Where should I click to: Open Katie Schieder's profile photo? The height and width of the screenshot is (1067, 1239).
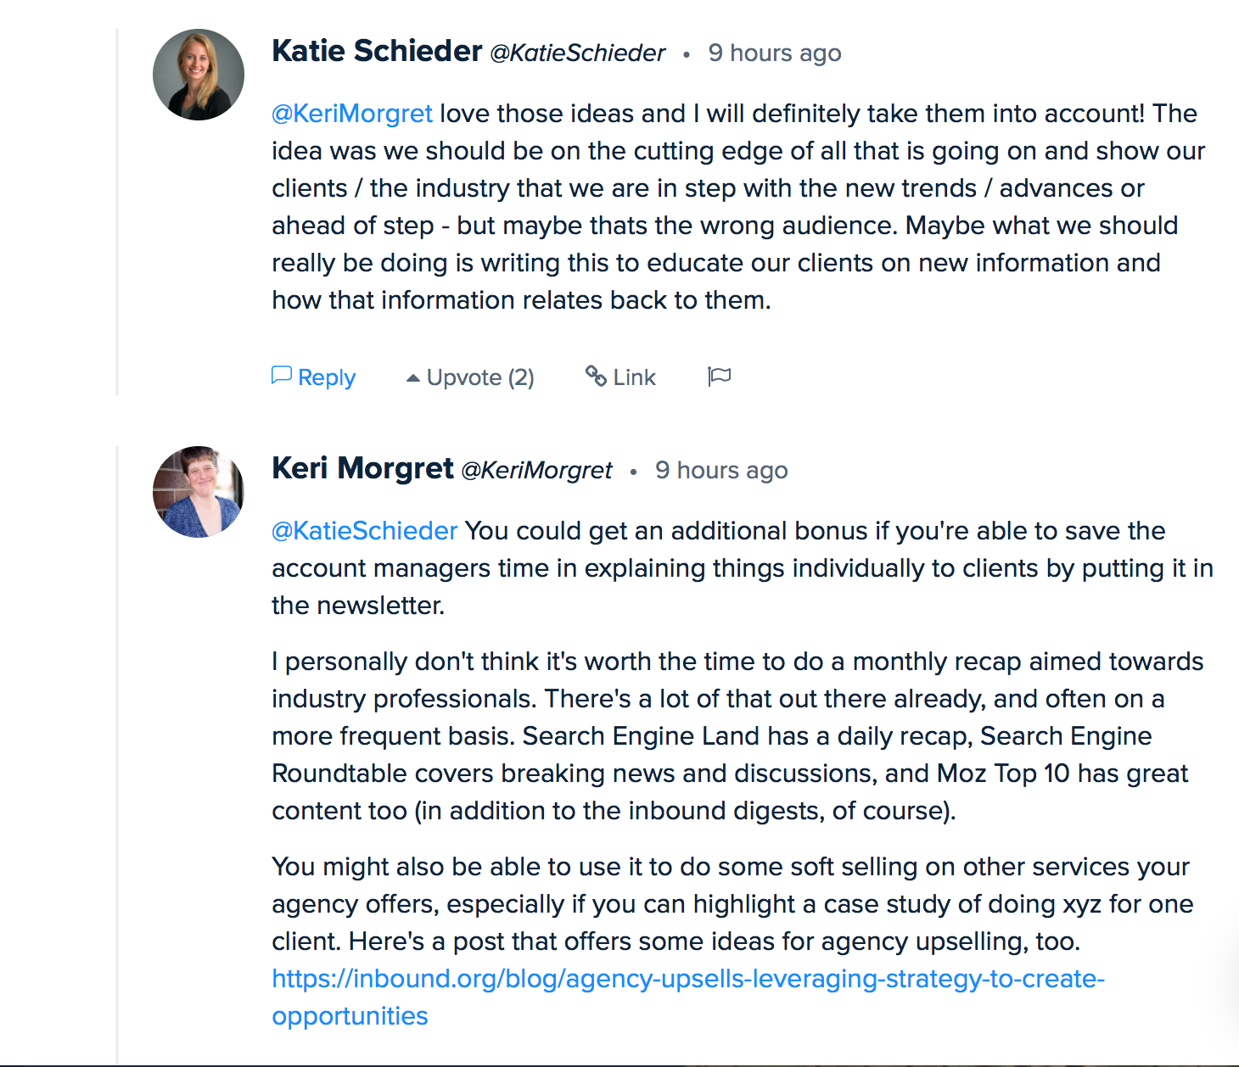click(199, 75)
